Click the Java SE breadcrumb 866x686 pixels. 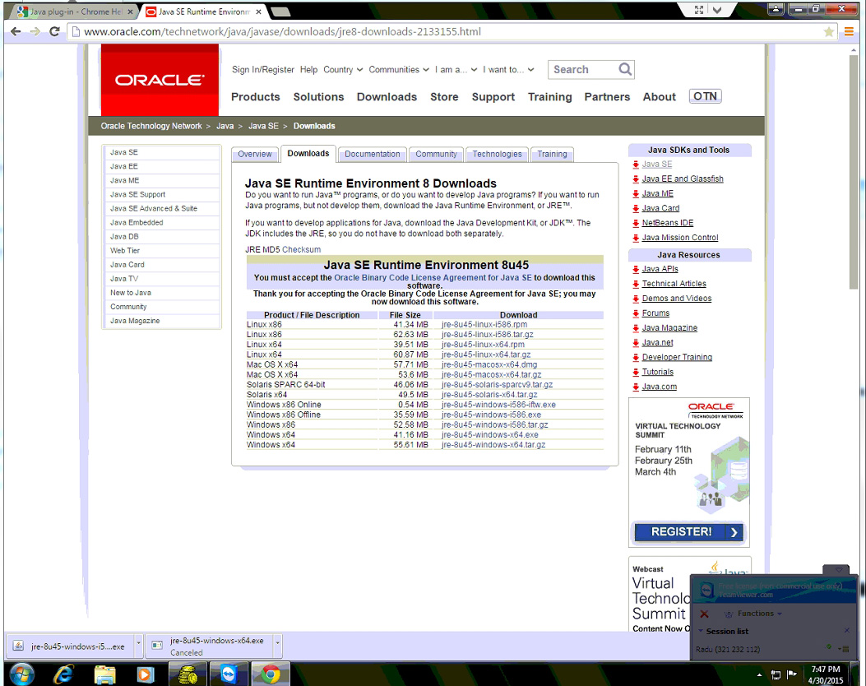263,126
